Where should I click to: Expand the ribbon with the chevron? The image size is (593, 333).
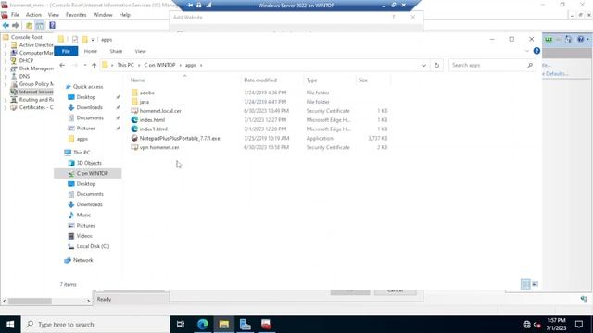click(x=527, y=51)
